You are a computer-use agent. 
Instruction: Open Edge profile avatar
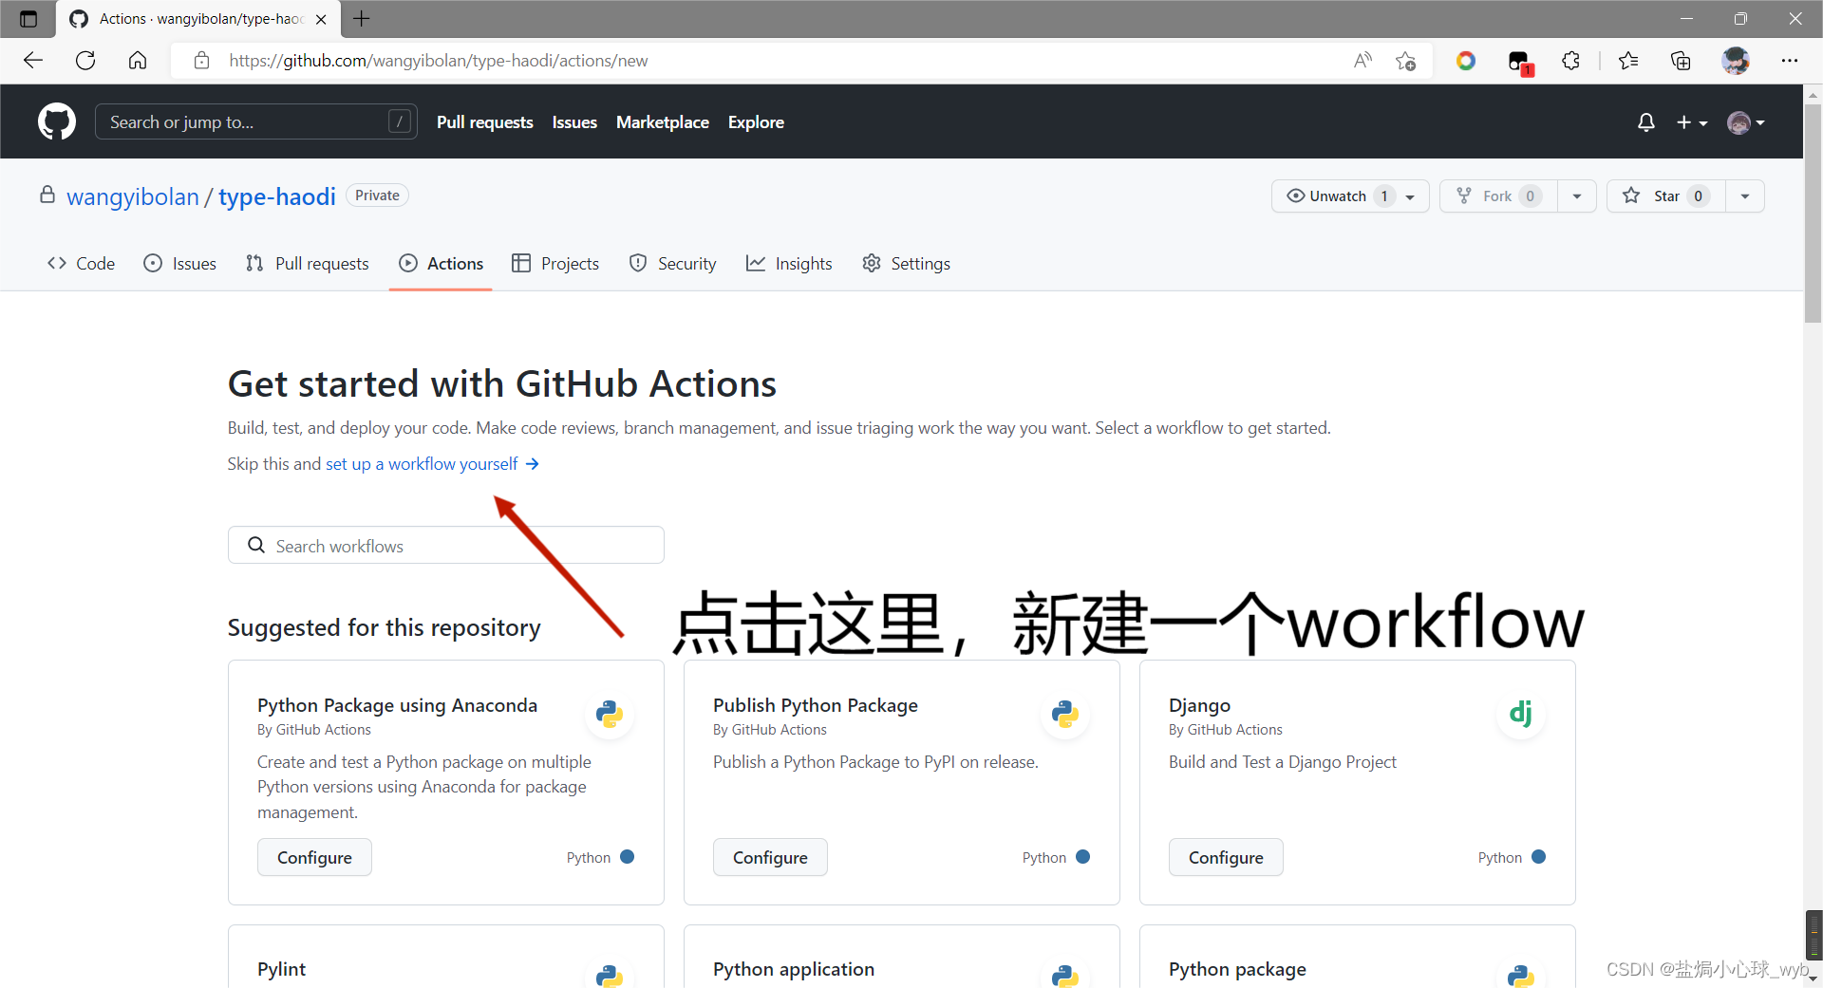click(x=1736, y=61)
